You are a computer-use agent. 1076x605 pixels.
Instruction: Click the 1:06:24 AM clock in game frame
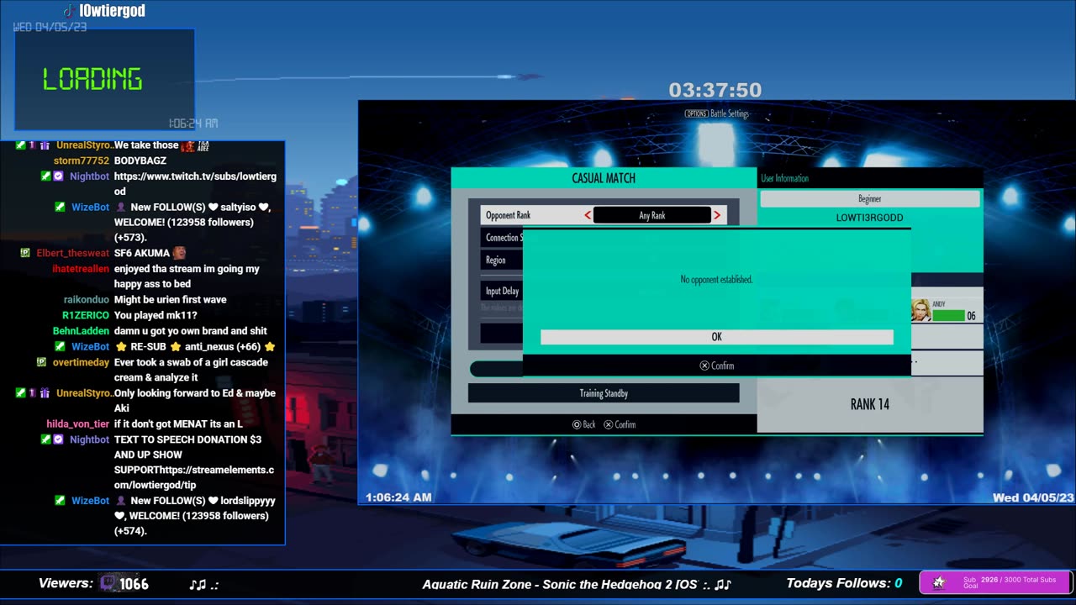398,497
